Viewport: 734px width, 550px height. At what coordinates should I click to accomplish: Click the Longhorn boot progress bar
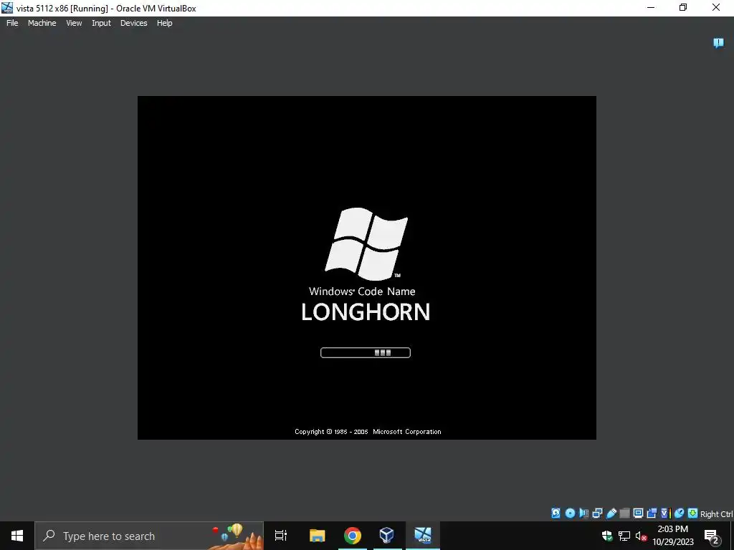pos(365,352)
